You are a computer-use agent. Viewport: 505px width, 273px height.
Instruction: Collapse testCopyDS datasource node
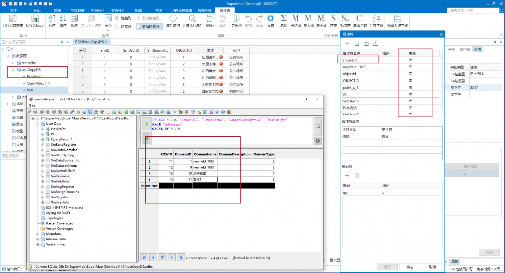pyautogui.click(x=13, y=70)
